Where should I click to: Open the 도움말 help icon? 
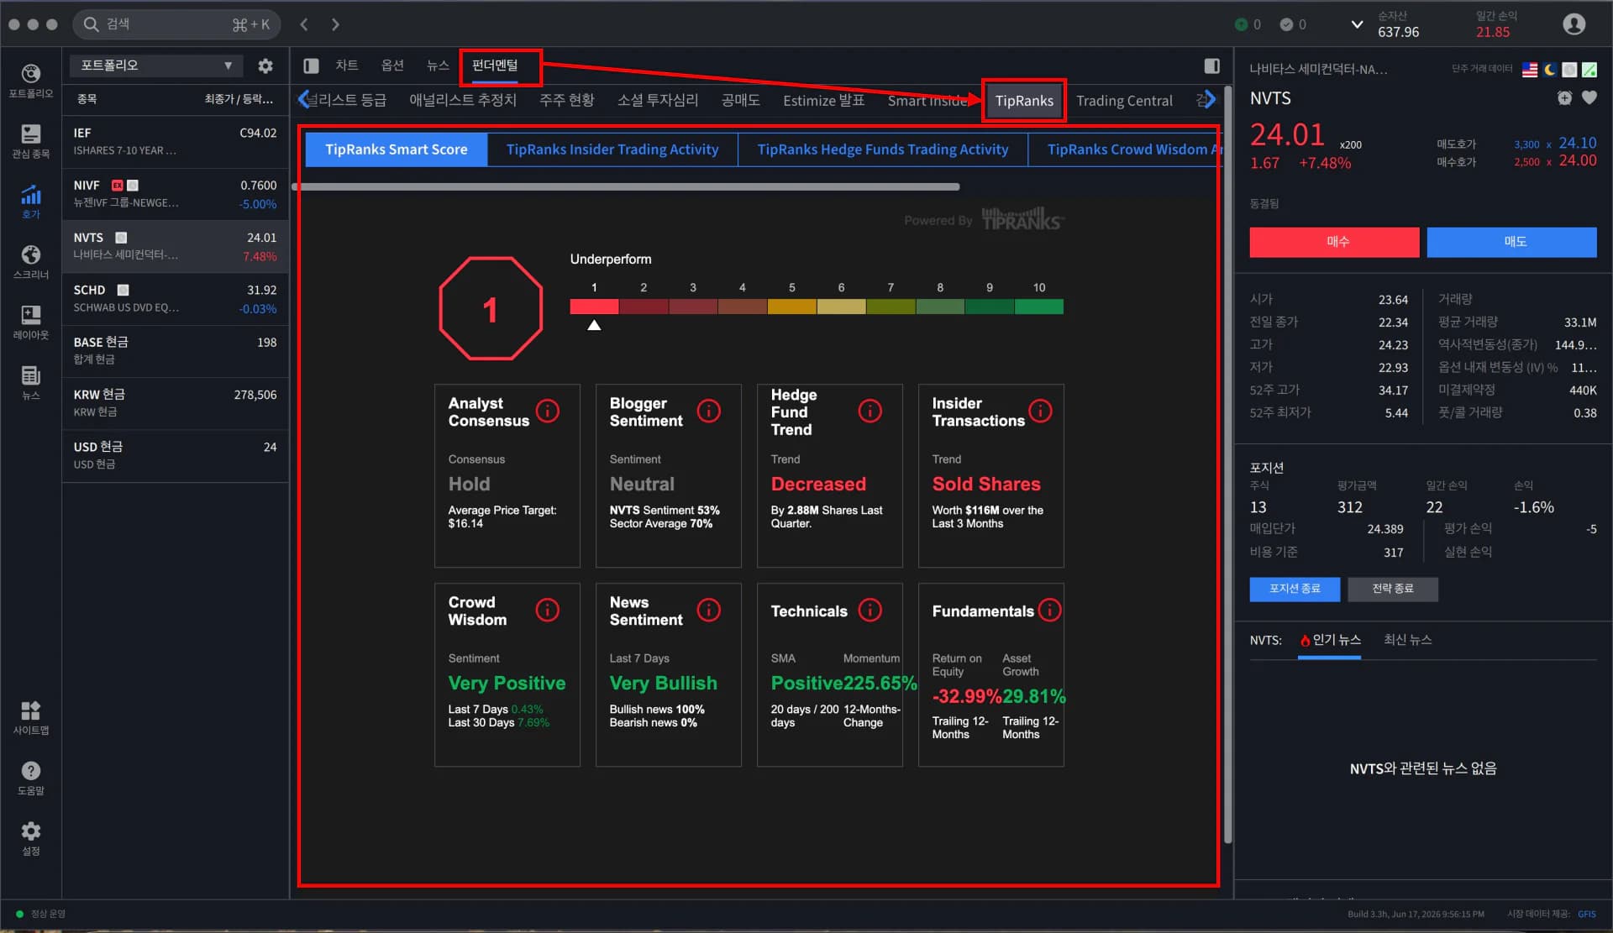(31, 778)
